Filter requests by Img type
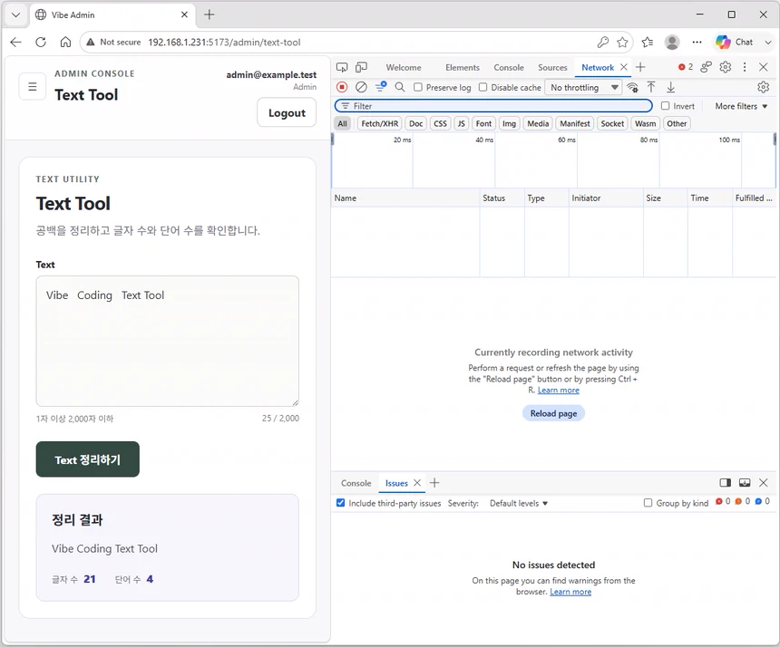Image resolution: width=780 pixels, height=647 pixels. (509, 124)
